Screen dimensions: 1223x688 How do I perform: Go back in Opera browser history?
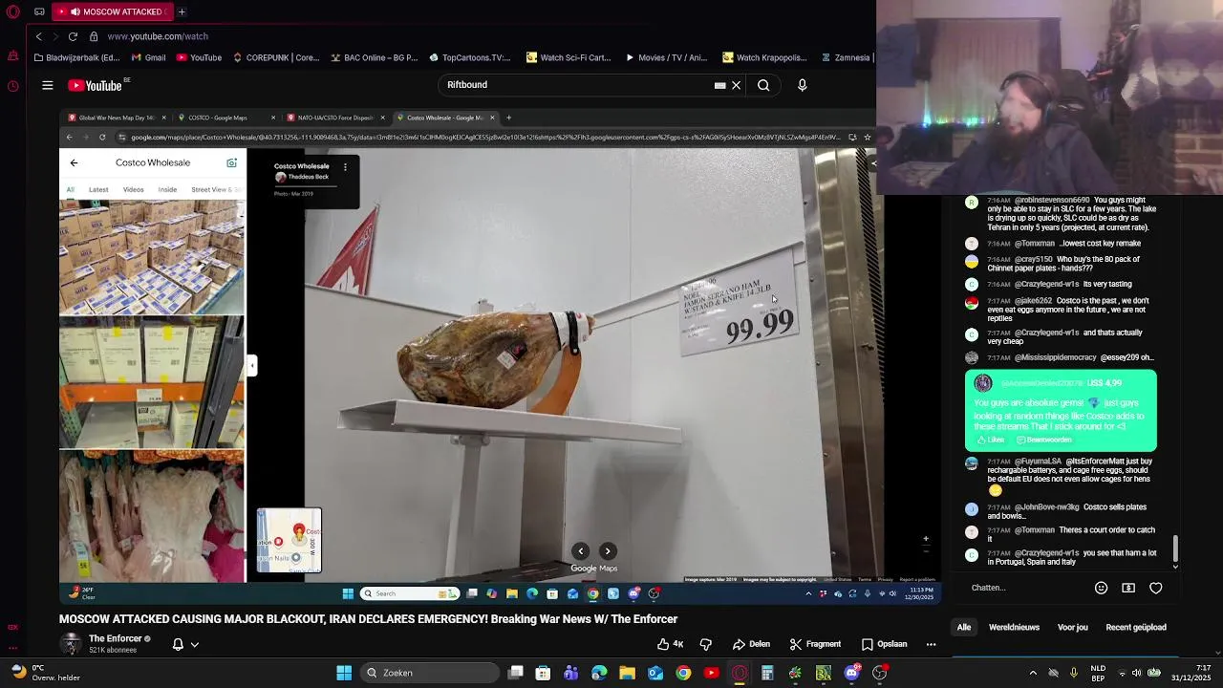point(38,36)
